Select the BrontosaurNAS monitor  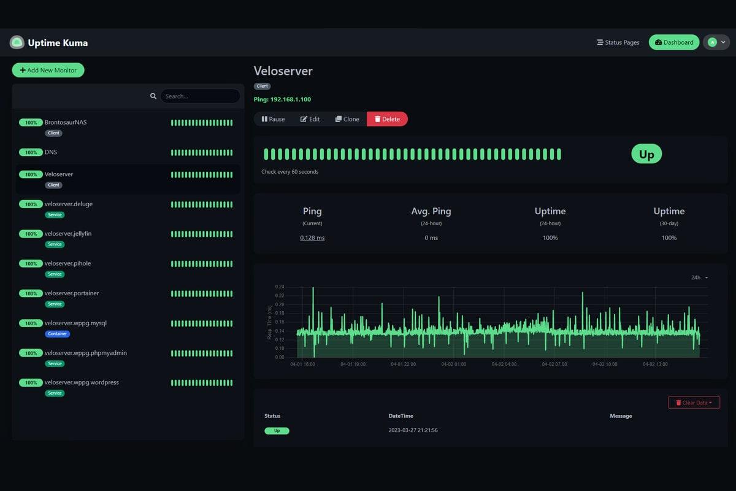128,127
